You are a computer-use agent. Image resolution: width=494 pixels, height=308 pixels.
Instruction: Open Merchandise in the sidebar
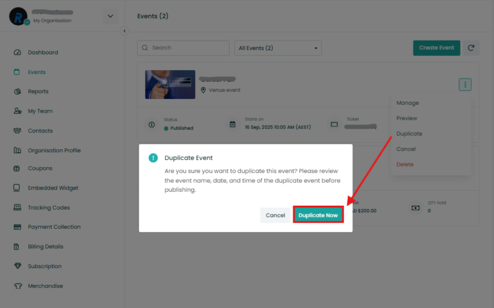46,286
